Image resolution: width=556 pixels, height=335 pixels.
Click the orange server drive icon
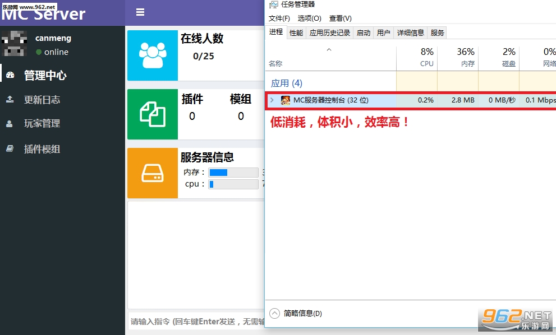pos(153,173)
